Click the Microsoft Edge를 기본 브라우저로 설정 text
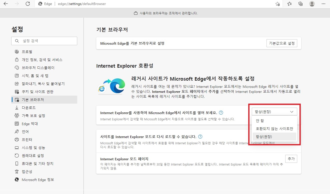This screenshot has width=330, height=194. [x=132, y=43]
